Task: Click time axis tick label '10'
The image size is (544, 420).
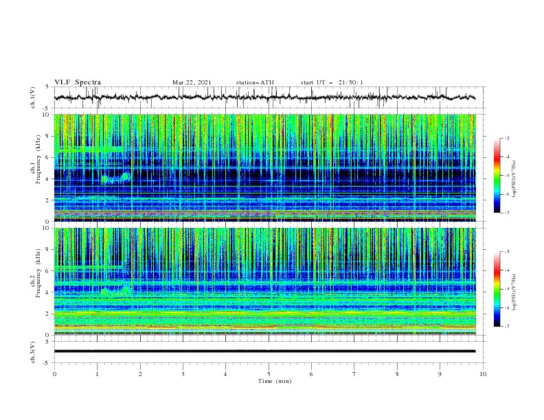Action: pos(483,374)
